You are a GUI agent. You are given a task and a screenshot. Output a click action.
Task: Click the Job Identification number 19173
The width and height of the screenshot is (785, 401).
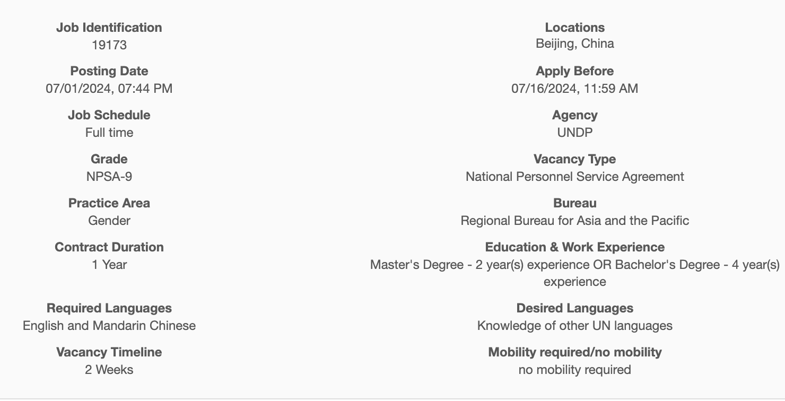[109, 45]
